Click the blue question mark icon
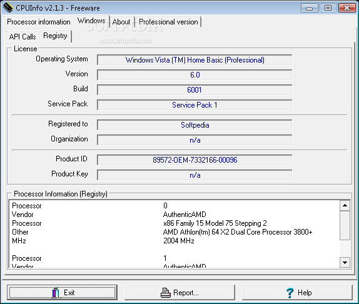This screenshot has width=359, height=304. 290,293
